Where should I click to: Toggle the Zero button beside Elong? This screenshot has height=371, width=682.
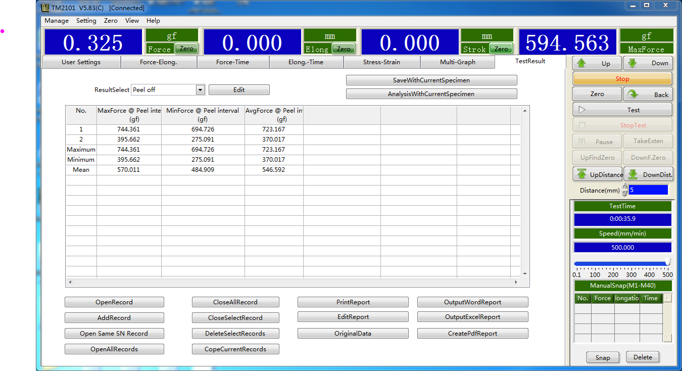tap(344, 49)
